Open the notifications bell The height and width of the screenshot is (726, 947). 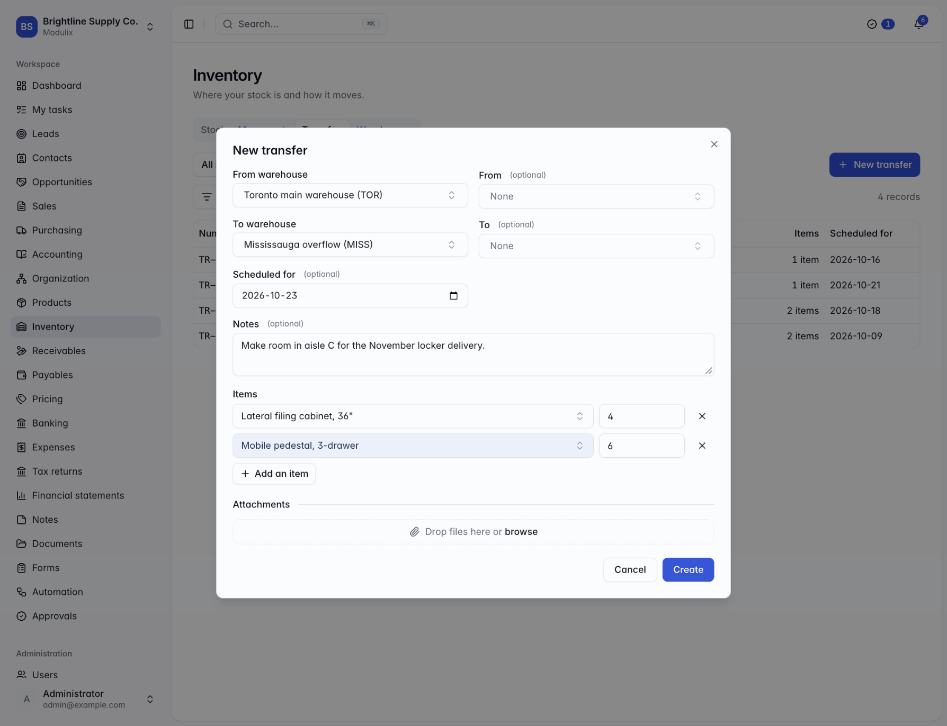point(919,24)
